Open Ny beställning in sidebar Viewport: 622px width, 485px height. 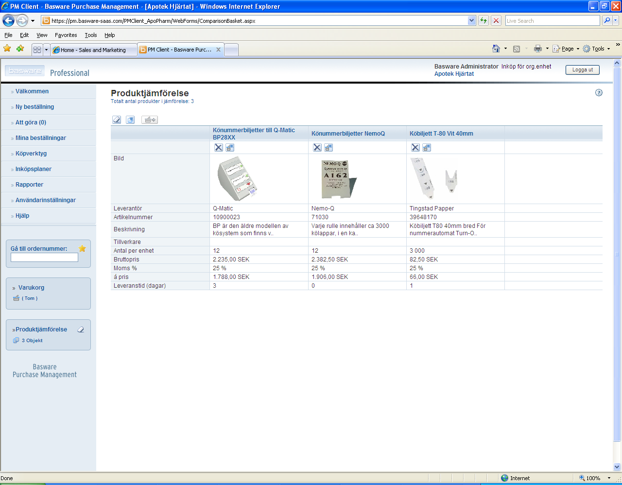[x=35, y=107]
